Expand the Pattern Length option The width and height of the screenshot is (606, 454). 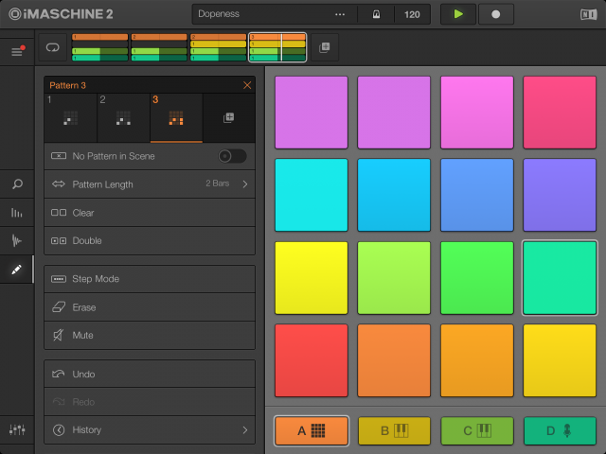click(150, 184)
